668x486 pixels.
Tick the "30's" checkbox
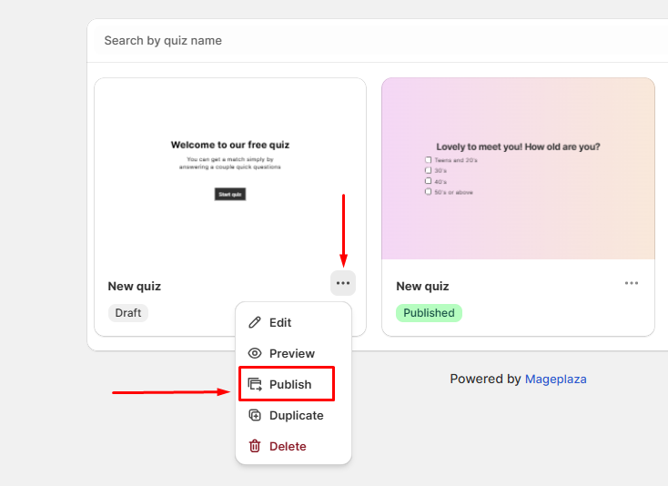pos(429,171)
